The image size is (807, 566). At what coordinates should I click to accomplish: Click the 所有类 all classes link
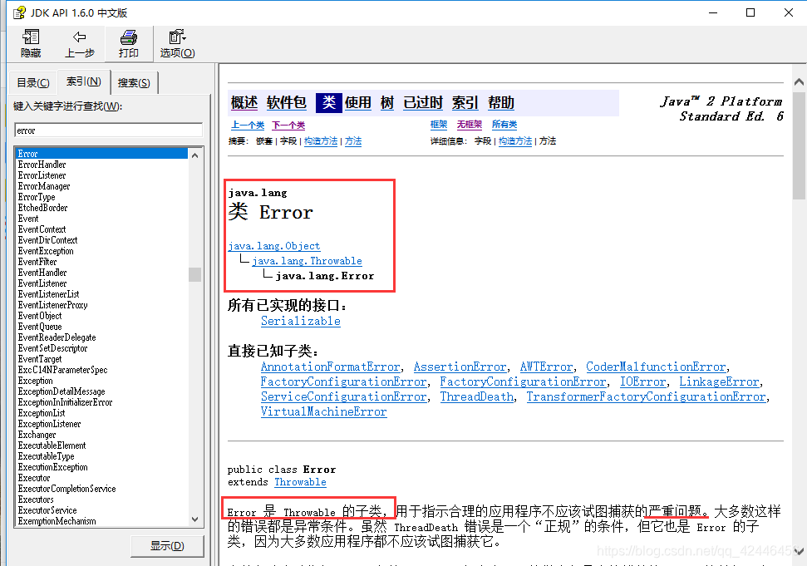(x=504, y=124)
